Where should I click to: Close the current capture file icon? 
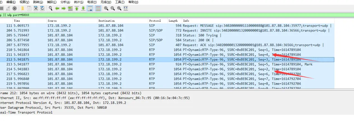coord(36,8)
